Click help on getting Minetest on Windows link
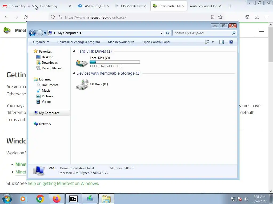Image resolution: width=273 pixels, height=204 pixels. coord(63,183)
